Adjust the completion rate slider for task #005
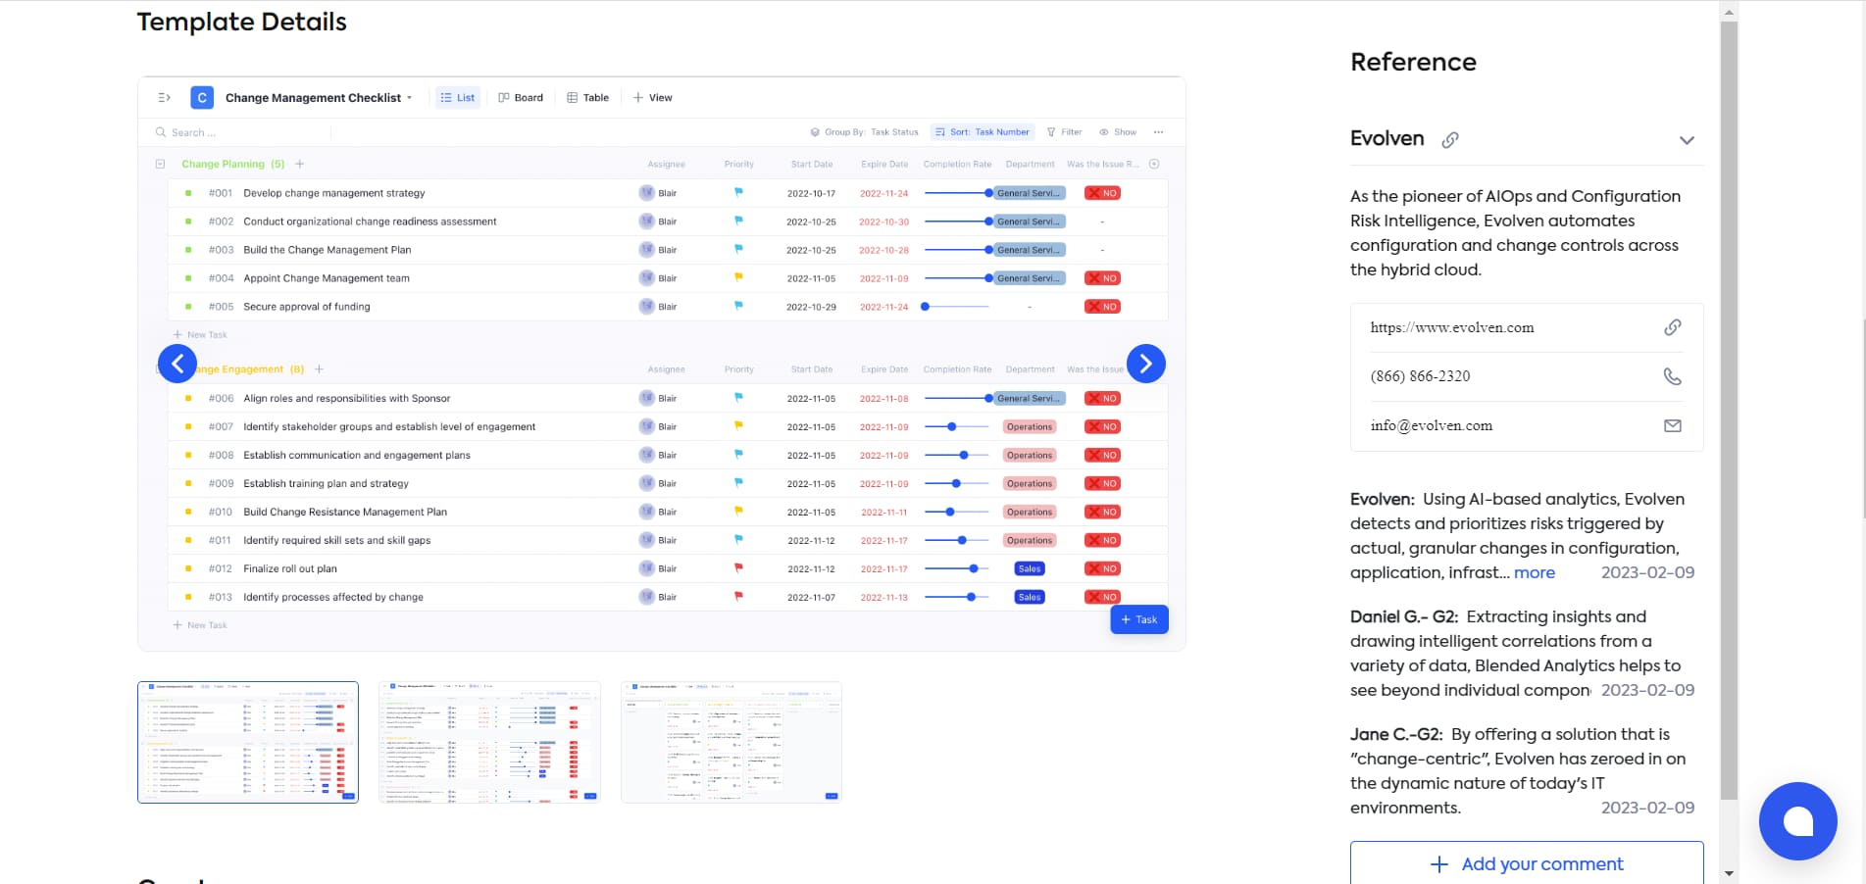Viewport: 1866px width, 884px height. (x=925, y=306)
